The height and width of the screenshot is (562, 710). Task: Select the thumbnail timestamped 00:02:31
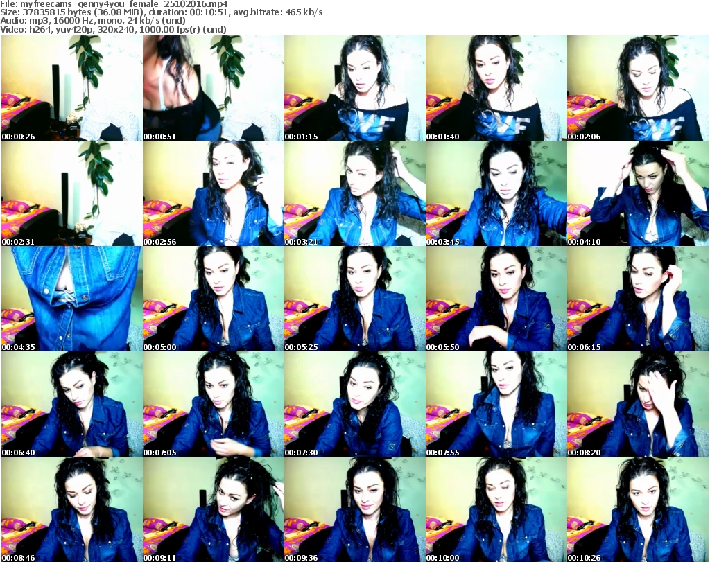click(x=71, y=193)
